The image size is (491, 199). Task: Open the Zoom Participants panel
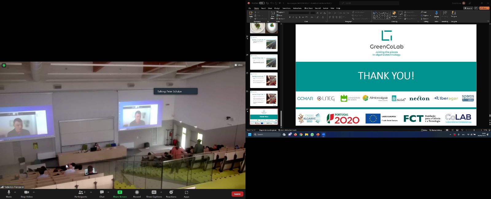(81, 194)
